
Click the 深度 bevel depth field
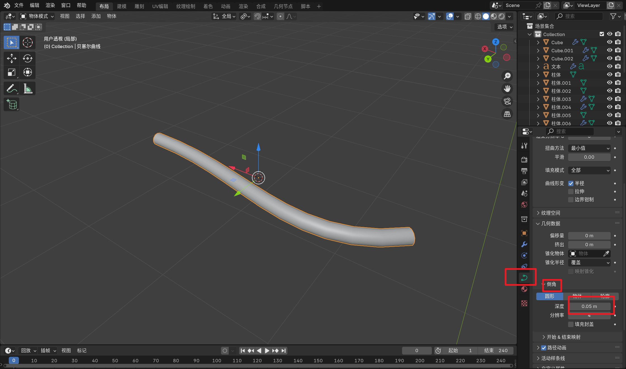tap(589, 306)
